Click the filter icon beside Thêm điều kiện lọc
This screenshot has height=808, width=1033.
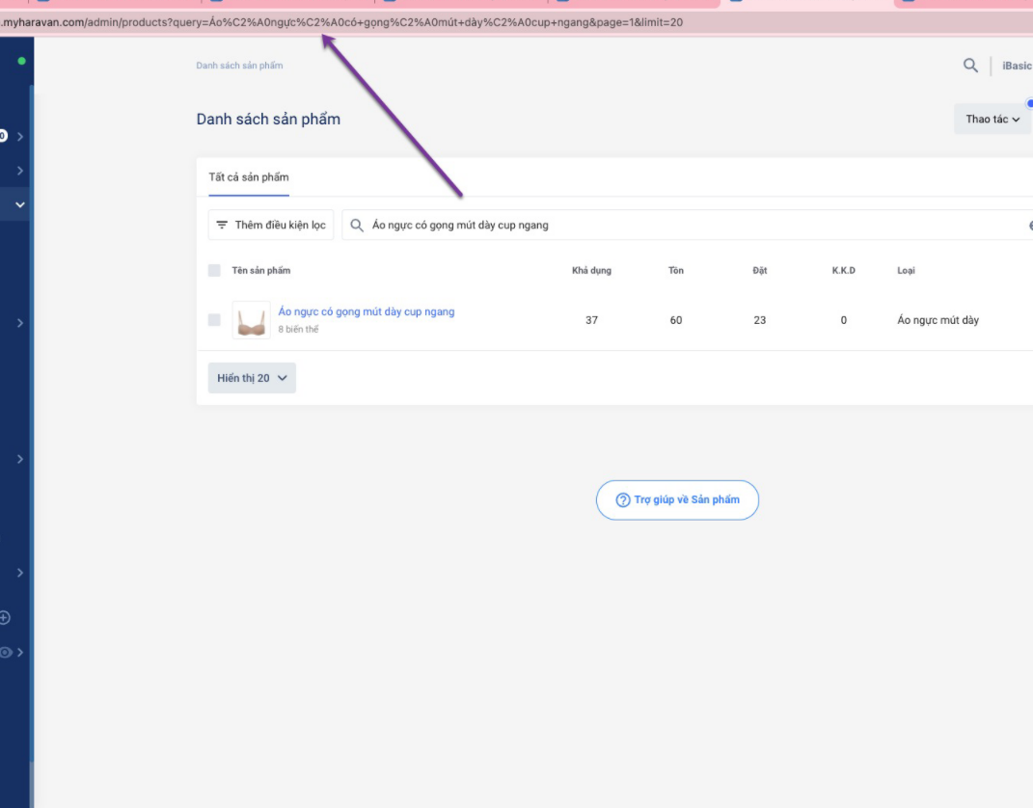(x=222, y=225)
